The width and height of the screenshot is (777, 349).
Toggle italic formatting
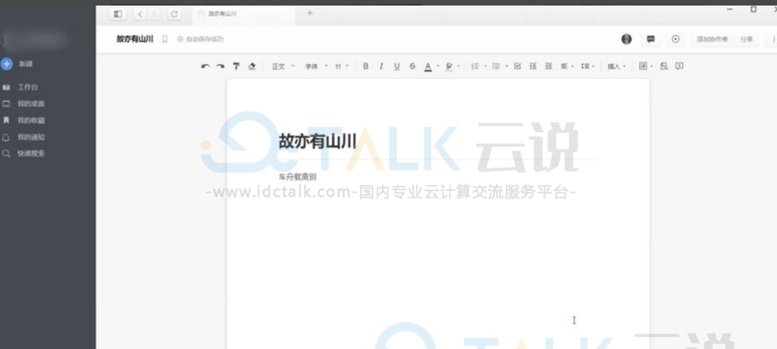pos(381,66)
